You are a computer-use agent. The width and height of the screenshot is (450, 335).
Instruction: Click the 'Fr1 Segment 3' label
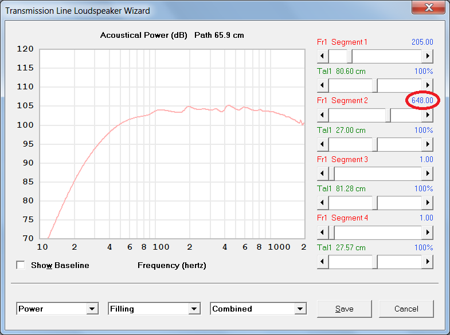click(342, 160)
